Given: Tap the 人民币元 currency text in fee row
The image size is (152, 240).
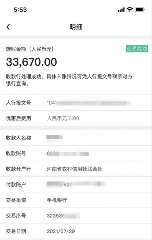Looking at the screenshot, I should click(x=57, y=118).
